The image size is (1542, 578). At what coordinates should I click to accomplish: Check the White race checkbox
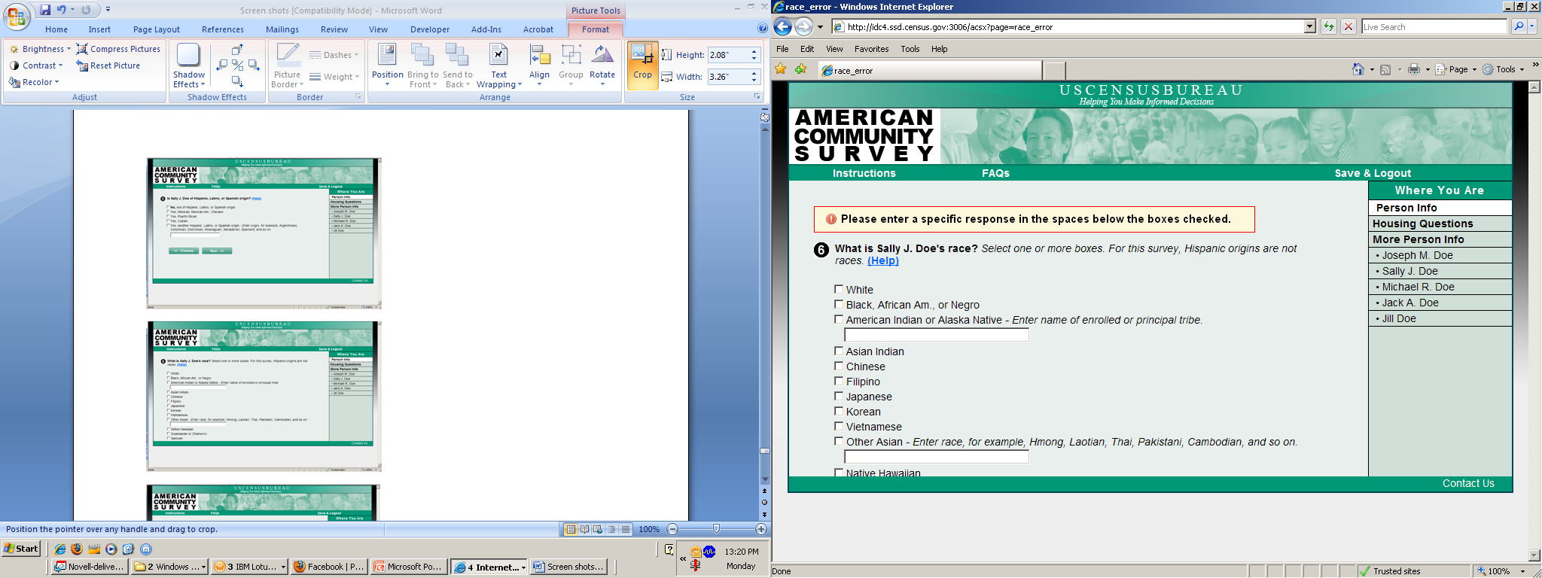point(839,289)
